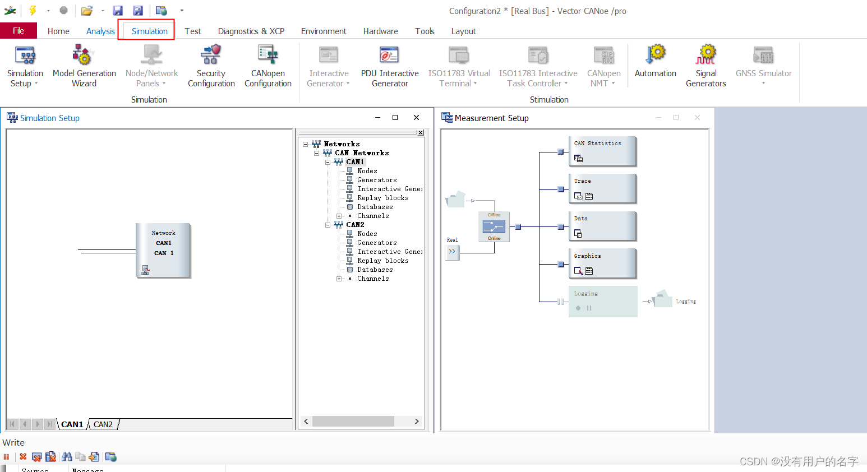Click the Real bus source block

452,252
